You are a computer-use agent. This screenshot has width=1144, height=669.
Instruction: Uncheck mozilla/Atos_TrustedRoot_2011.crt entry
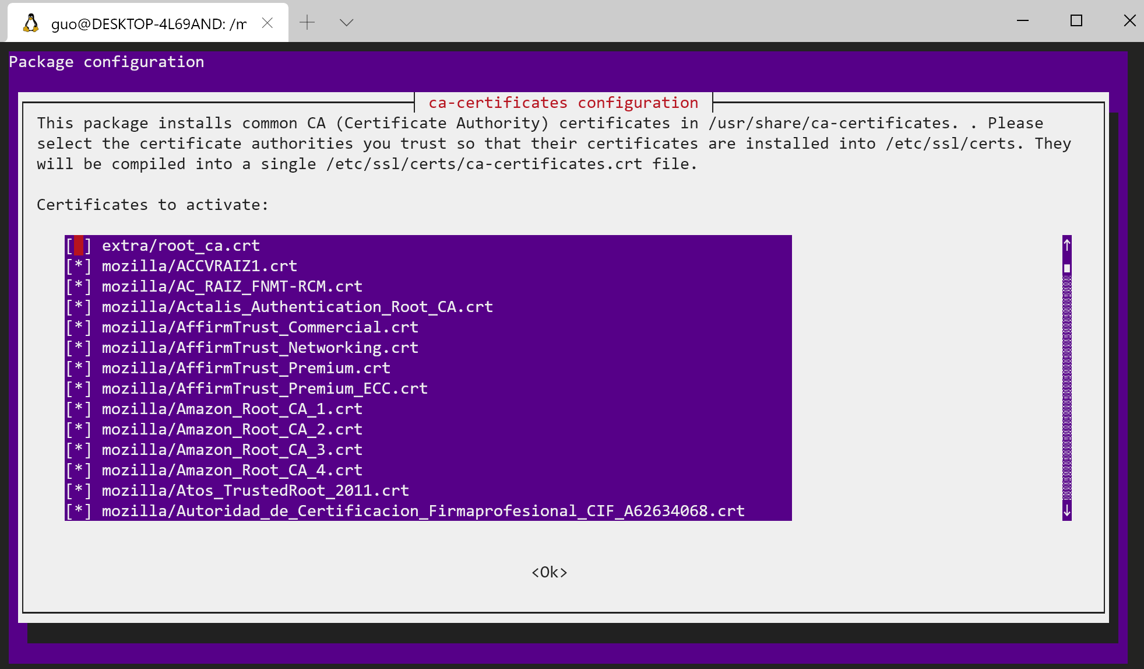pyautogui.click(x=79, y=491)
